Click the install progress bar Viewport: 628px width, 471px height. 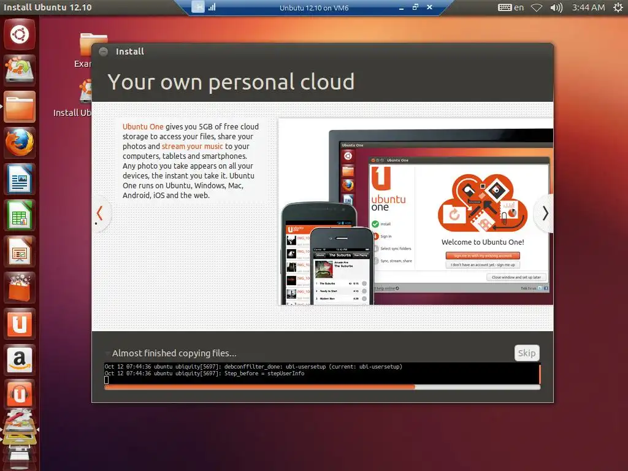(323, 387)
